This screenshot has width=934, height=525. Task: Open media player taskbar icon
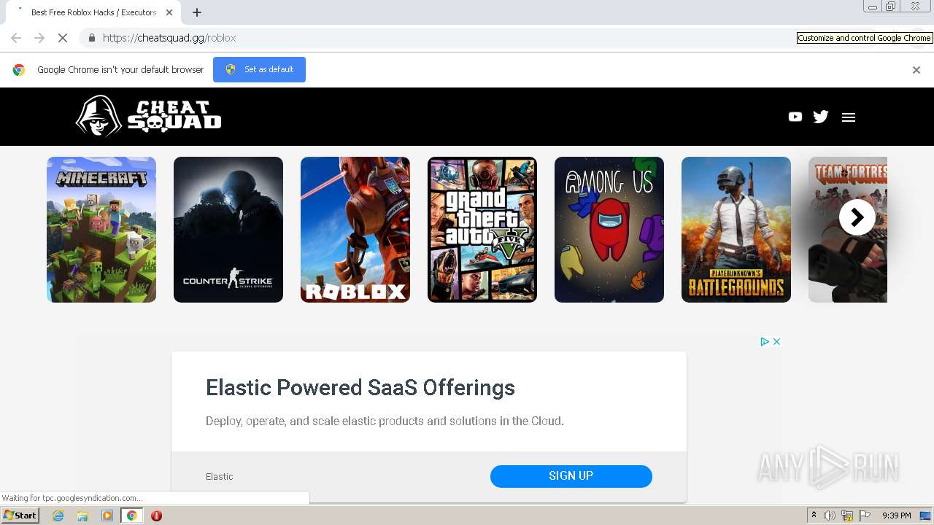107,516
